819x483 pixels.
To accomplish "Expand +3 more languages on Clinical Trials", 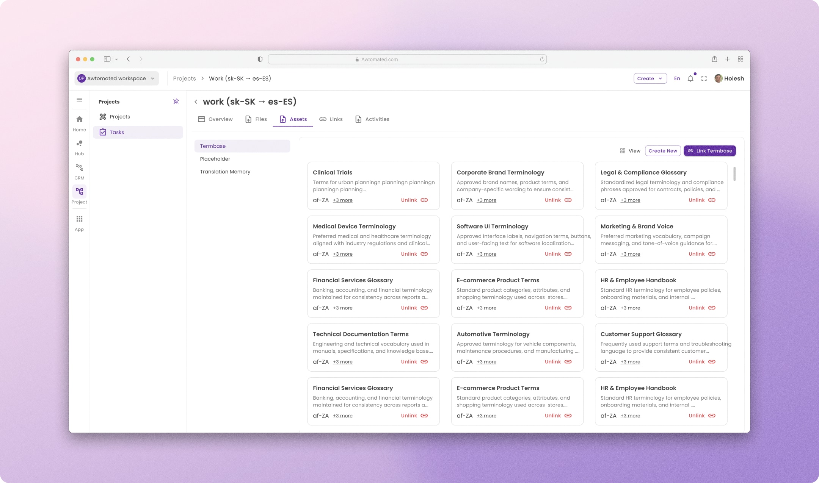I will pyautogui.click(x=343, y=200).
